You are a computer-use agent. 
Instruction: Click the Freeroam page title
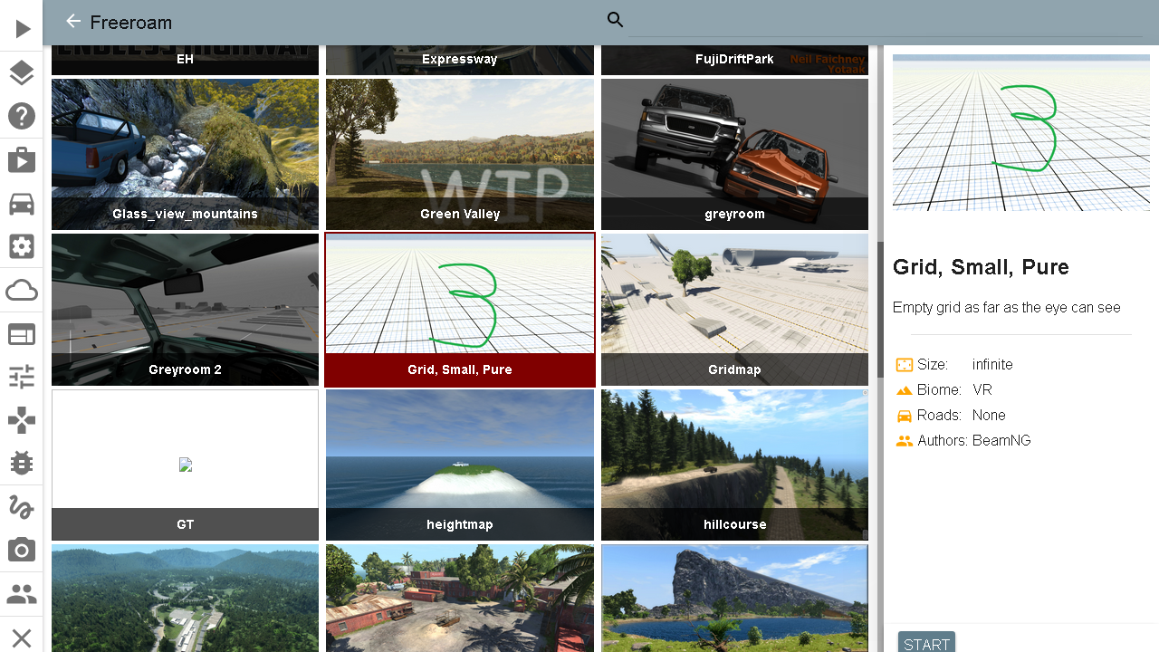pos(131,23)
